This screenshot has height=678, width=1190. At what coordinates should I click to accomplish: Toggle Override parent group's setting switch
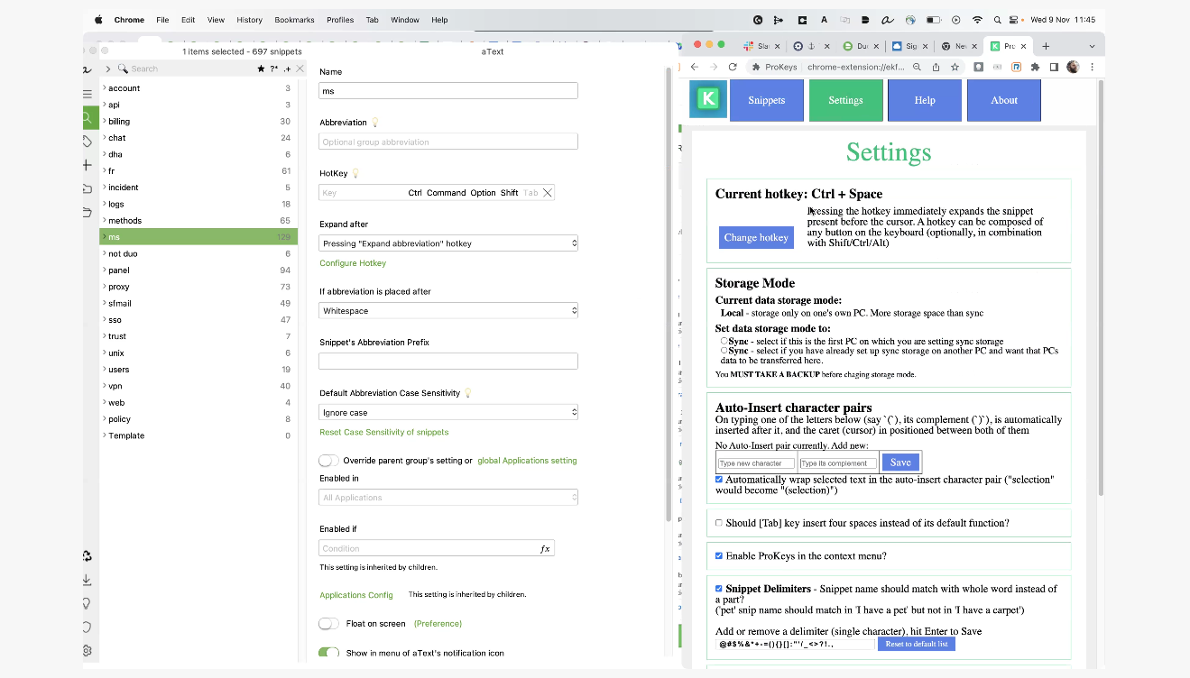coord(329,461)
